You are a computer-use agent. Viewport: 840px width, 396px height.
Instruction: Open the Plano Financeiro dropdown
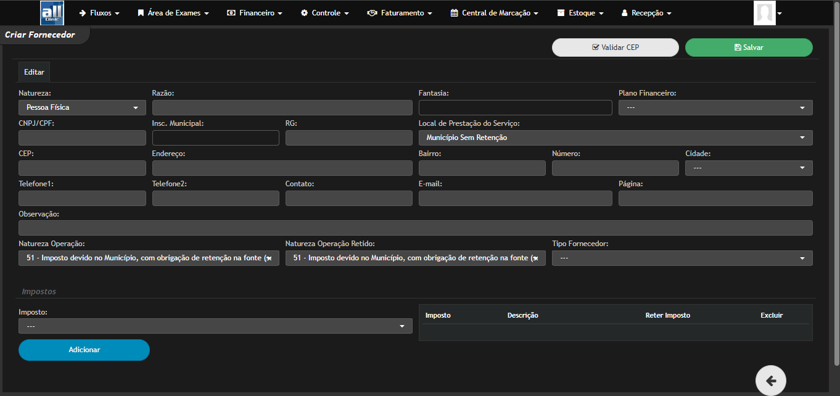(715, 107)
